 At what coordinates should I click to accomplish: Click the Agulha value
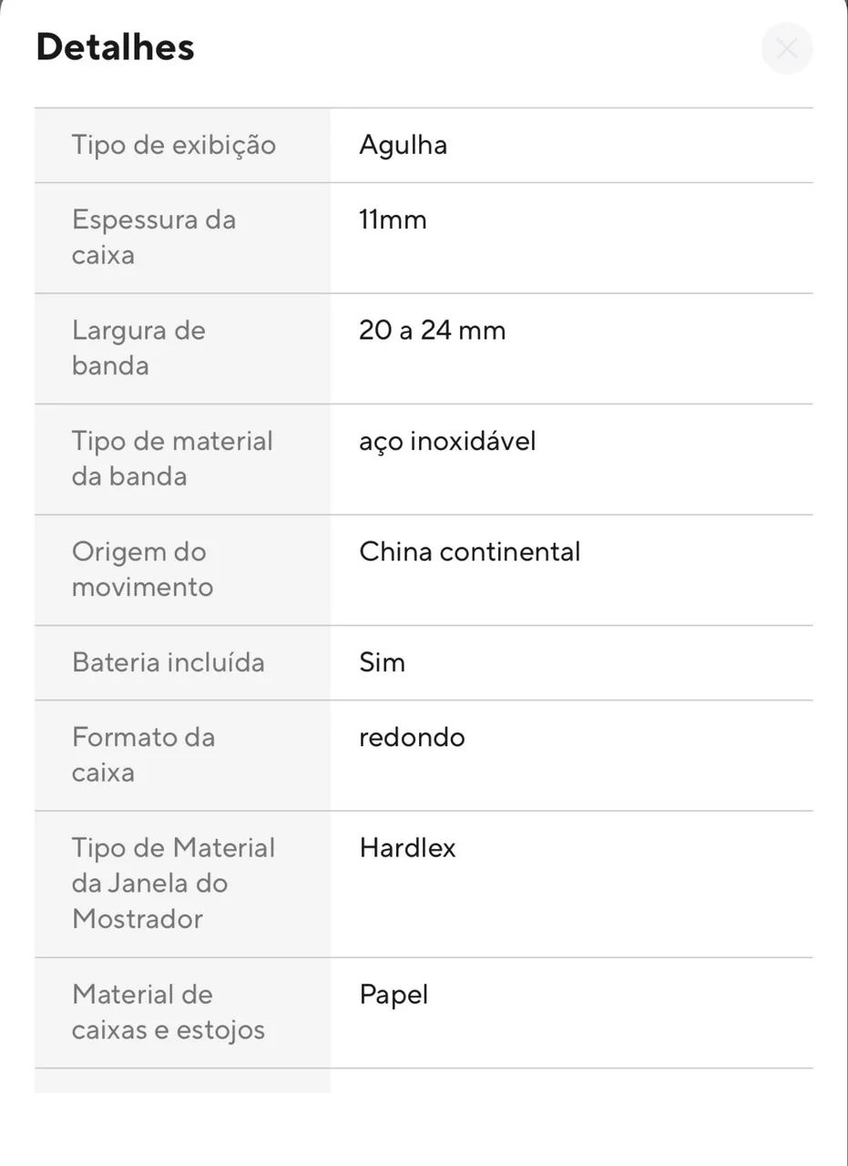(x=403, y=145)
